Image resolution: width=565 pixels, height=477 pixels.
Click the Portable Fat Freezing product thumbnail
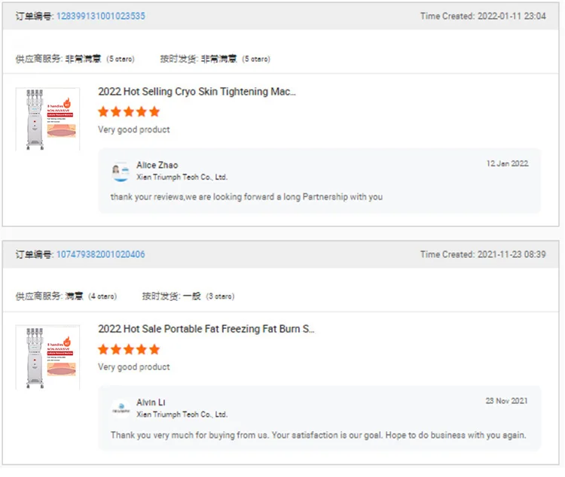[x=47, y=357]
